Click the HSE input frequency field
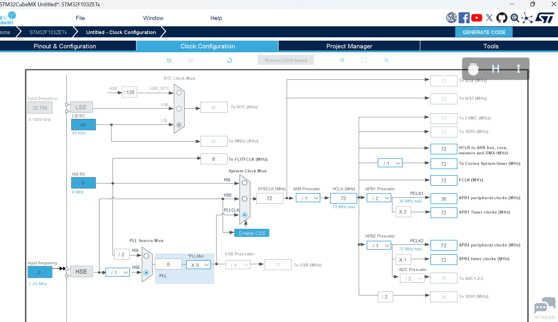 tap(40, 272)
